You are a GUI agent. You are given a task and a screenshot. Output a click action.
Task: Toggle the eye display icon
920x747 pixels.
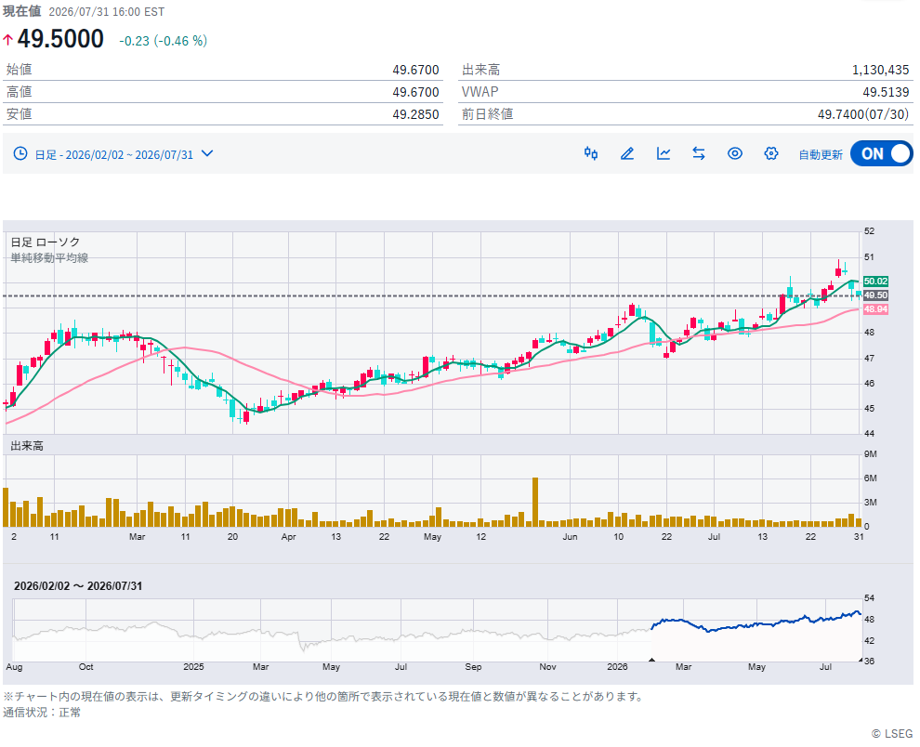734,153
